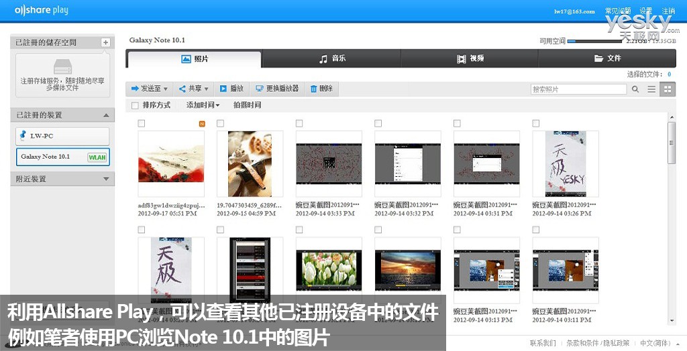Image resolution: width=687 pixels, height=351 pixels.
Task: Open screenshot thumbnail dated 03:32 PM
Action: [x=407, y=163]
